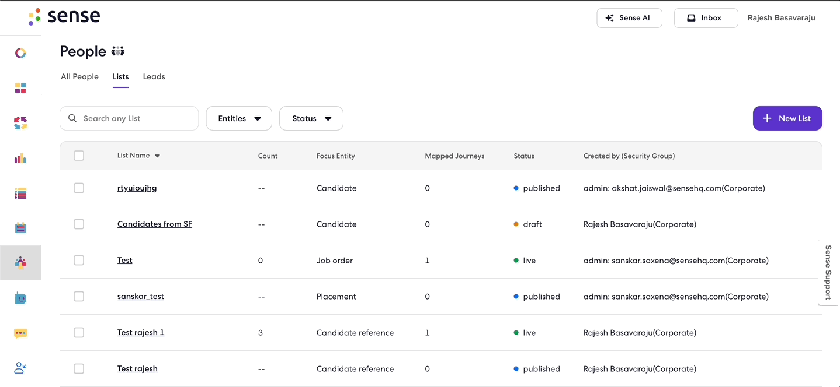Screen dimensions: 840x387
Task: Click the admin: akshat.jaiswal@sensehq.com(Corporate) cell
Action: tap(674, 188)
